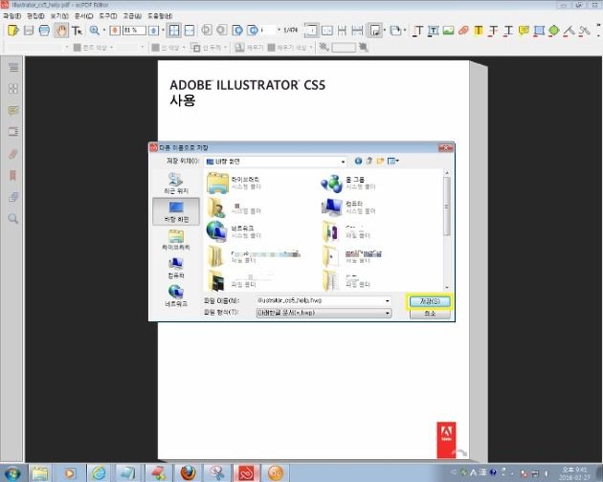
Task: Select the insert image tool
Action: [x=448, y=31]
